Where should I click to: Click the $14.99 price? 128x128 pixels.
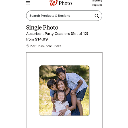tap(41, 39)
